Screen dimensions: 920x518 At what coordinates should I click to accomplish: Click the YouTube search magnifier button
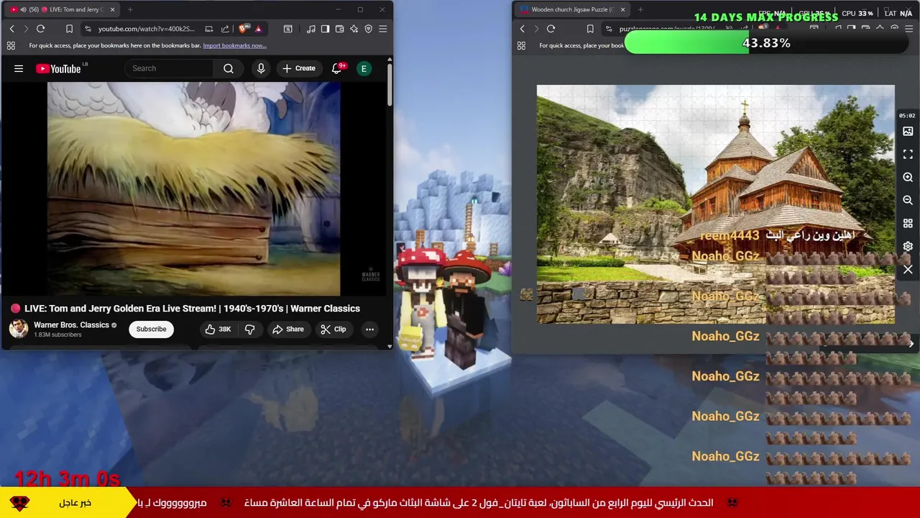[x=229, y=68]
